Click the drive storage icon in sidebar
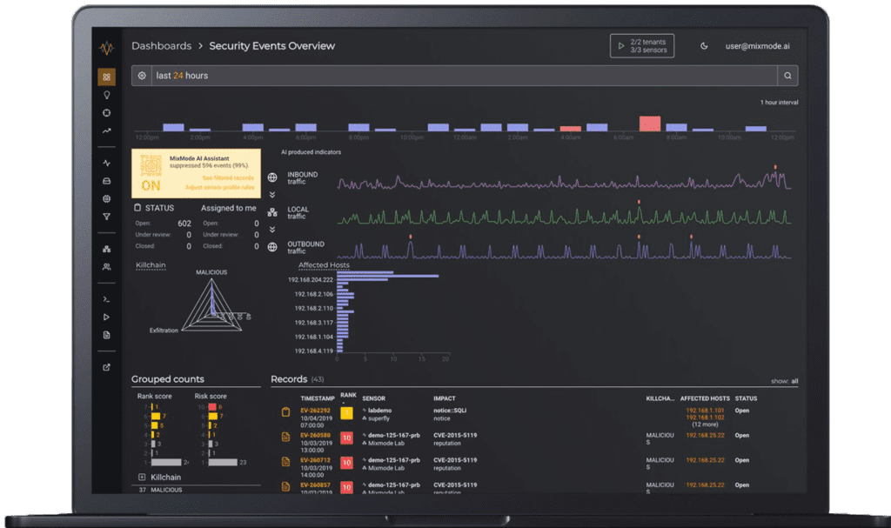Screen dimensions: 891x528 [106, 181]
